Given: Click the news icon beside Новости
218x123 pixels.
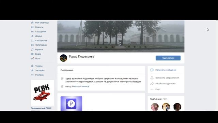Looking at the screenshot, I should coord(32,27).
